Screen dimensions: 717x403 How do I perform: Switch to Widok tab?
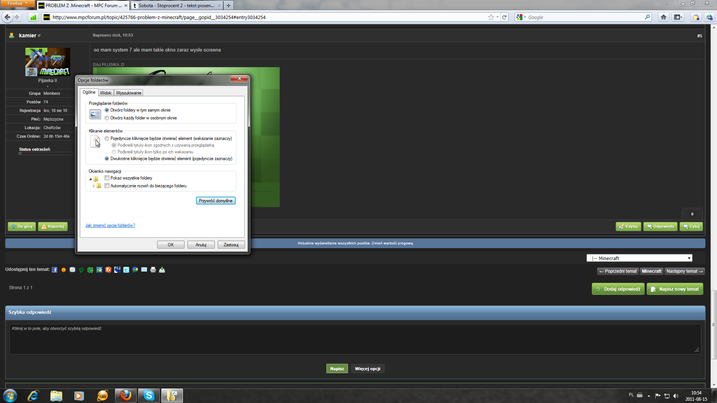tap(106, 93)
